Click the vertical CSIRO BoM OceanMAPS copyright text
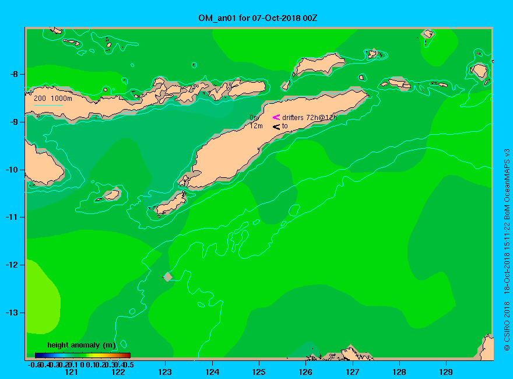This screenshot has width=513, height=379. click(x=507, y=250)
